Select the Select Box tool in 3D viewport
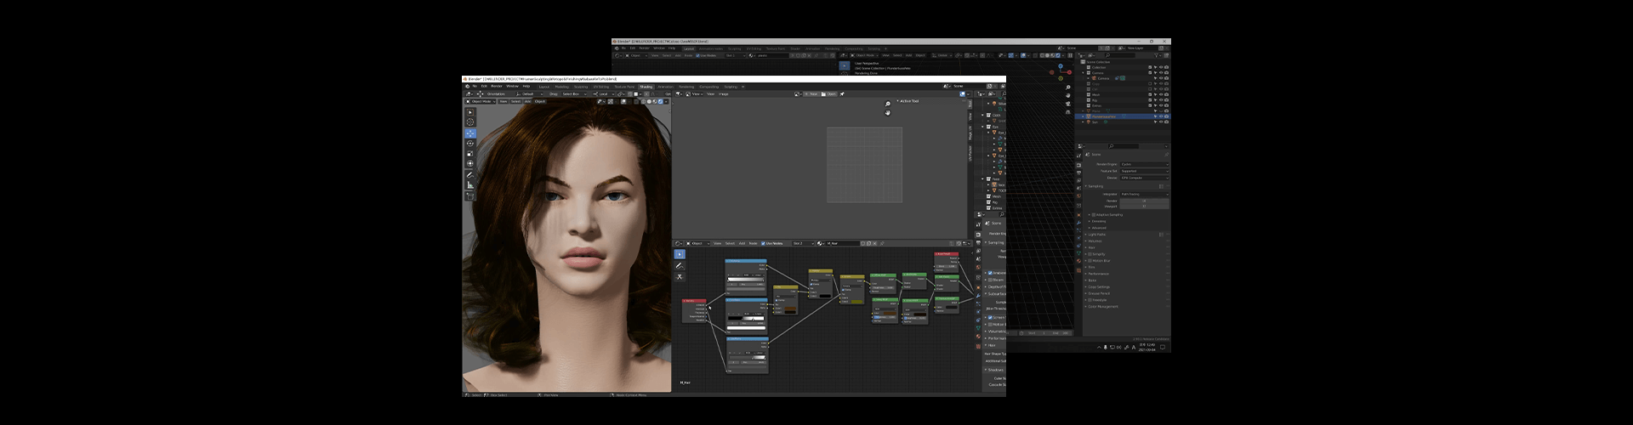1633x425 pixels. pyautogui.click(x=470, y=112)
